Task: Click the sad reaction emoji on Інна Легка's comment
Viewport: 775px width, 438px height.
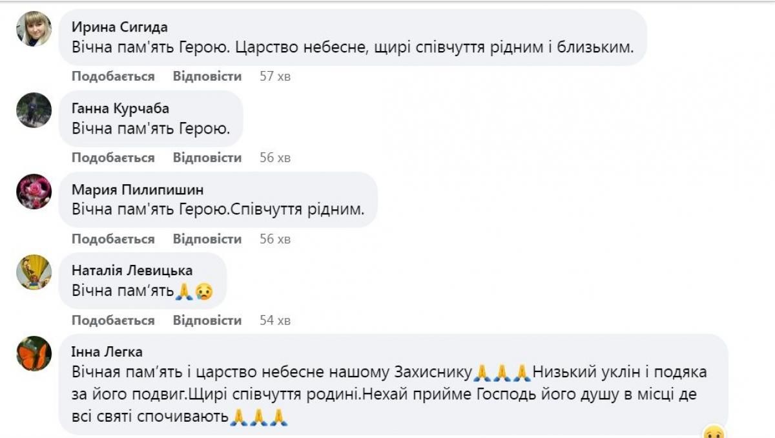Action: (x=713, y=432)
